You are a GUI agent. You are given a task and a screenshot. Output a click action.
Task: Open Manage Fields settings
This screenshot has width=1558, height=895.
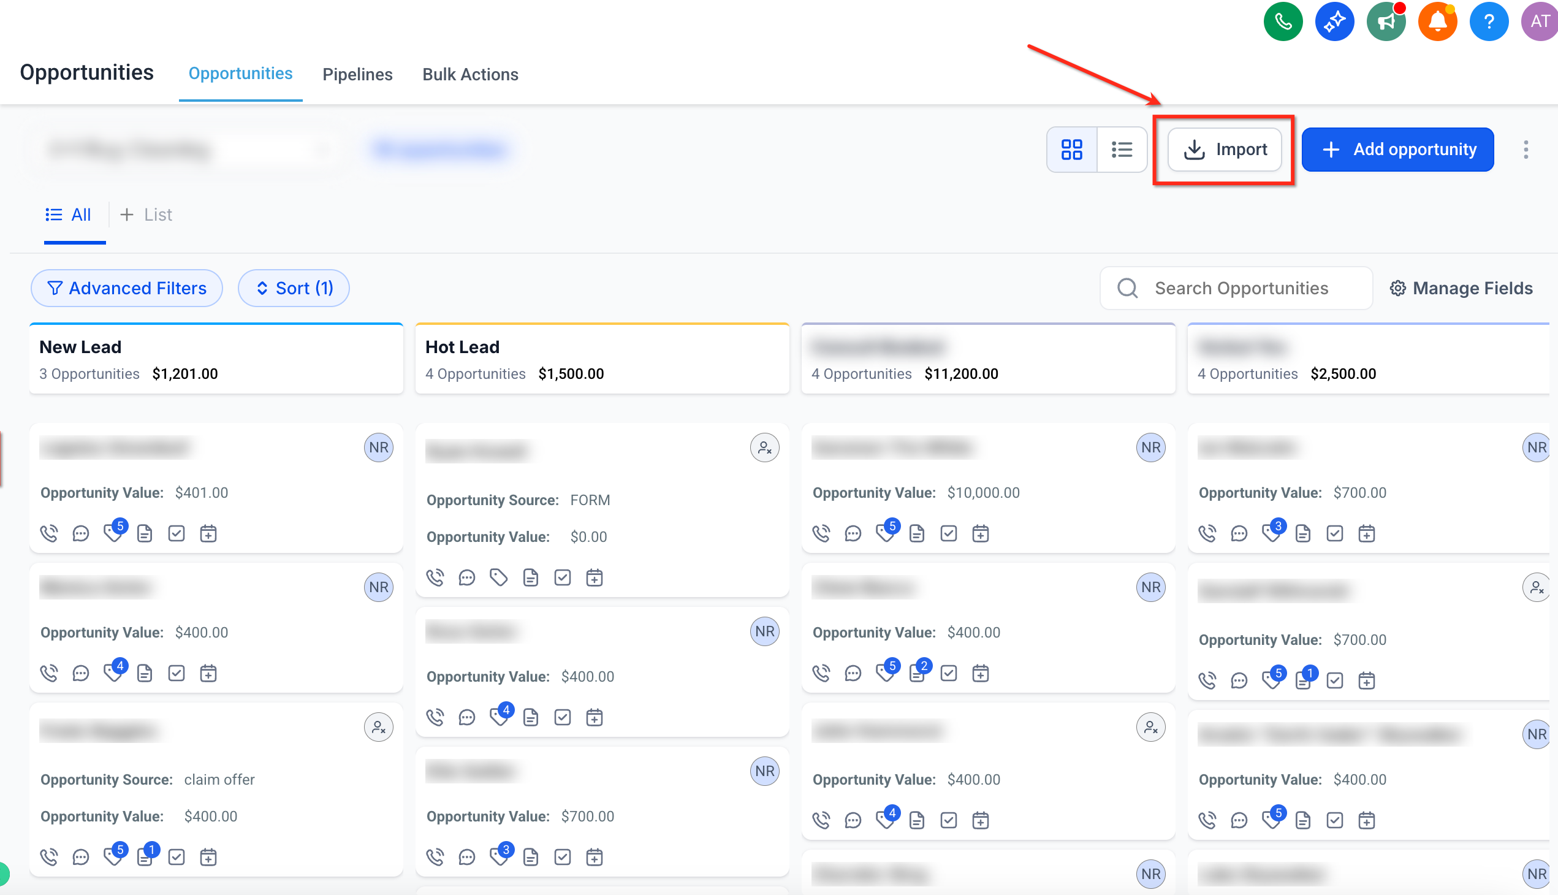[x=1461, y=288]
